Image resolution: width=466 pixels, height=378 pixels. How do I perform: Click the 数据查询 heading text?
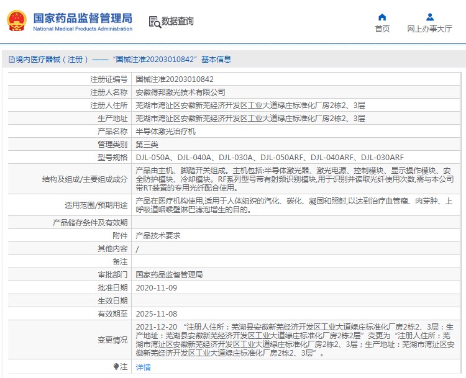point(178,21)
